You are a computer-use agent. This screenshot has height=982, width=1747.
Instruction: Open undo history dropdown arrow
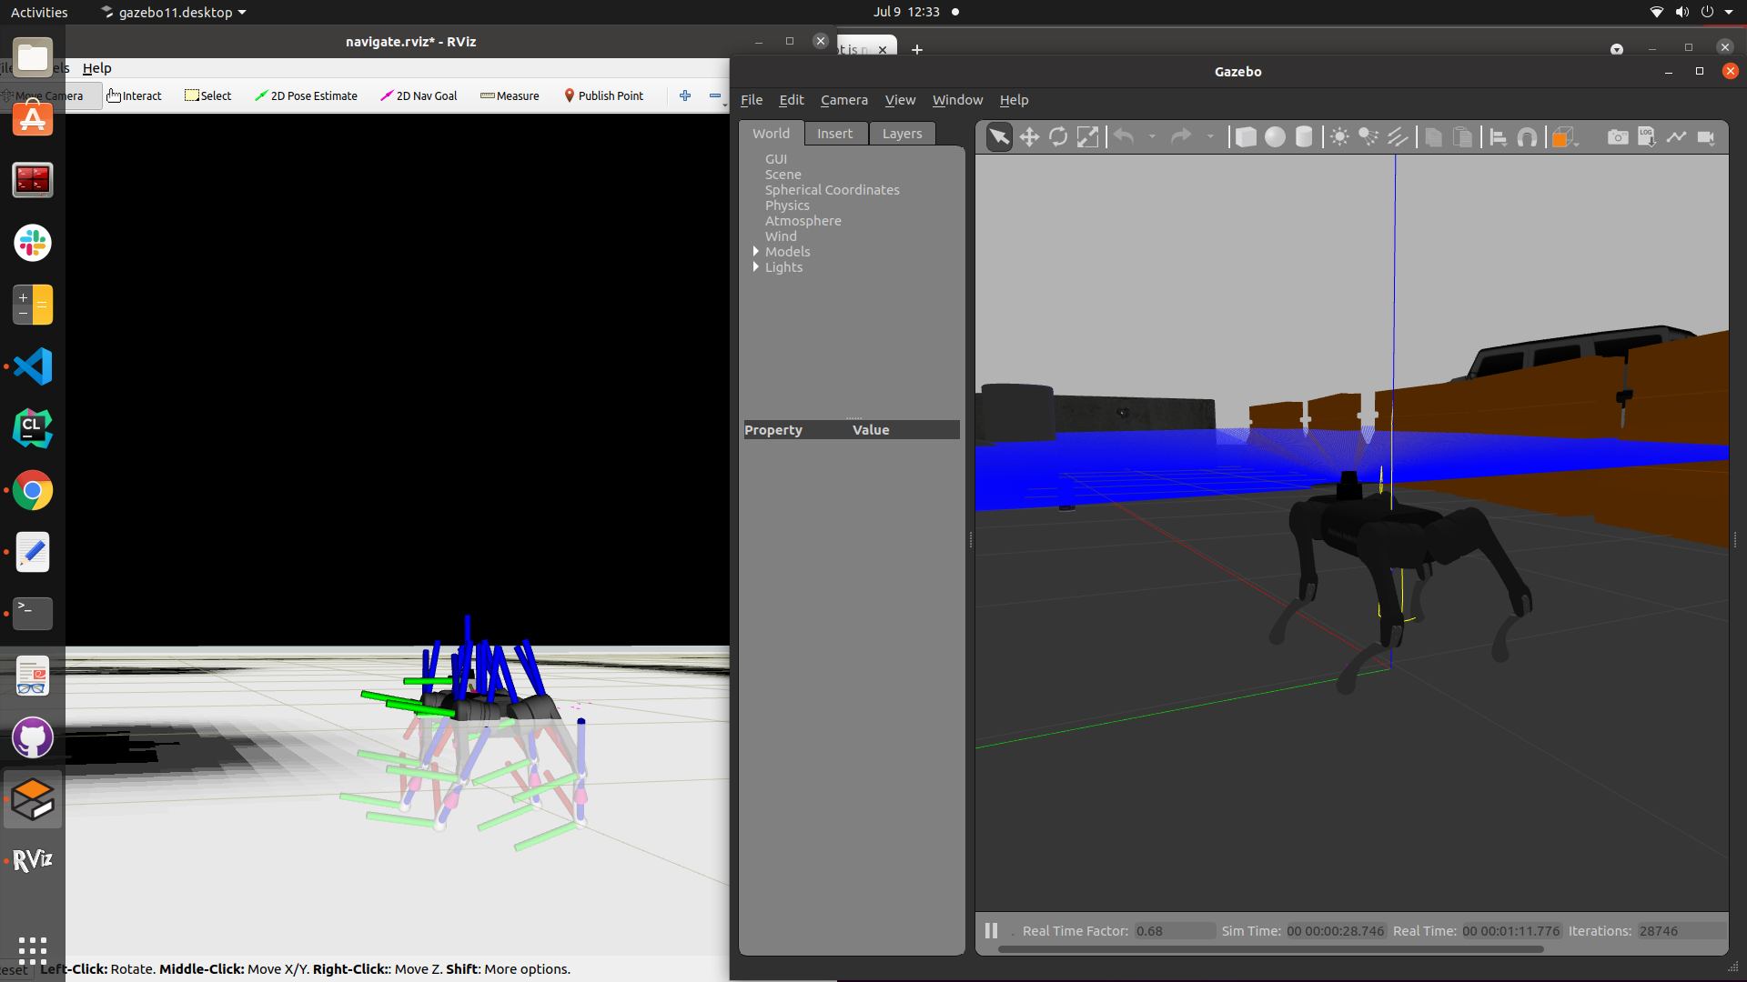point(1152,137)
